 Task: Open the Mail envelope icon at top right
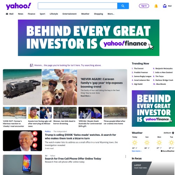tap(164, 6)
